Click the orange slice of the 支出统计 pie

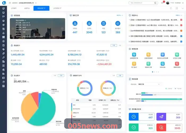(28, 107)
